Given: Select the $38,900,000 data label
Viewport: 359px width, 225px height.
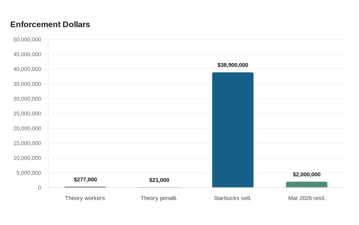Looking at the screenshot, I should click(233, 65).
